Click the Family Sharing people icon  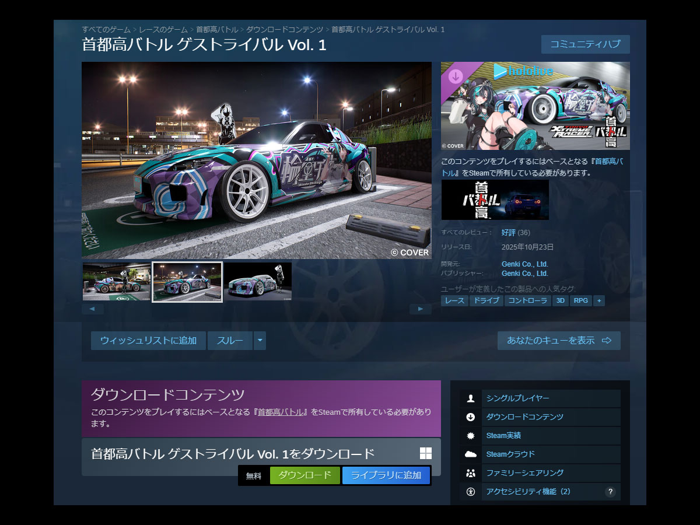[x=471, y=473]
